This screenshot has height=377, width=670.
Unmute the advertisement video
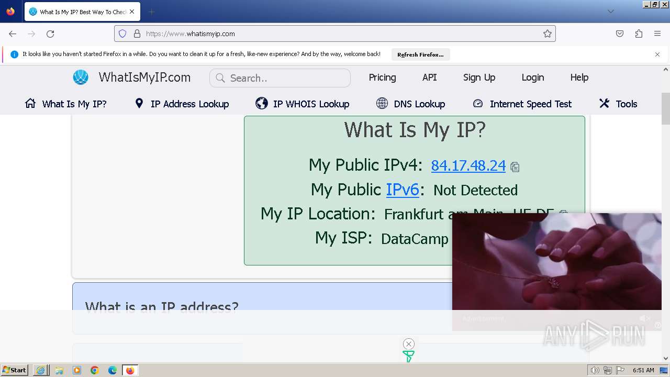[645, 318]
